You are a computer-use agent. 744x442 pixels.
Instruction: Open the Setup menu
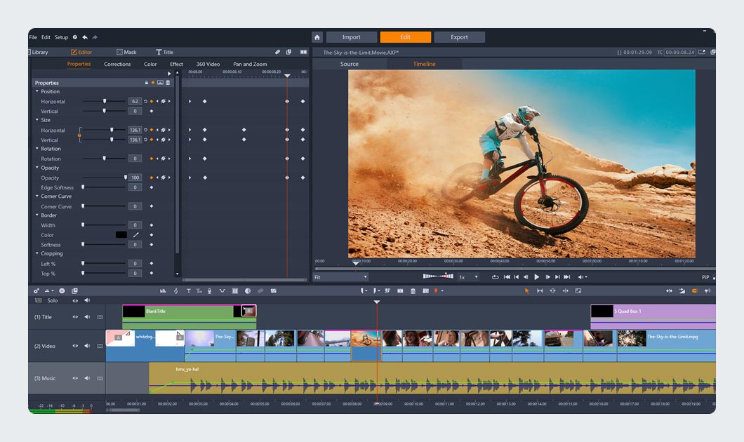pos(61,37)
